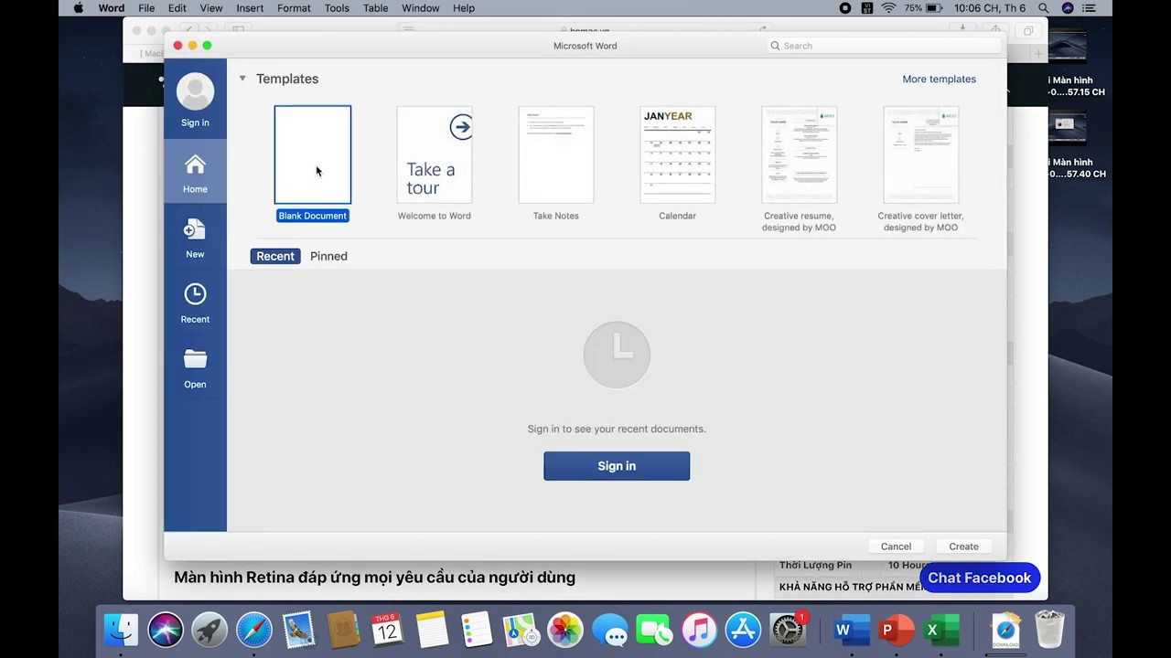
Task: Click the Word icon in the Dock
Action: tap(852, 630)
